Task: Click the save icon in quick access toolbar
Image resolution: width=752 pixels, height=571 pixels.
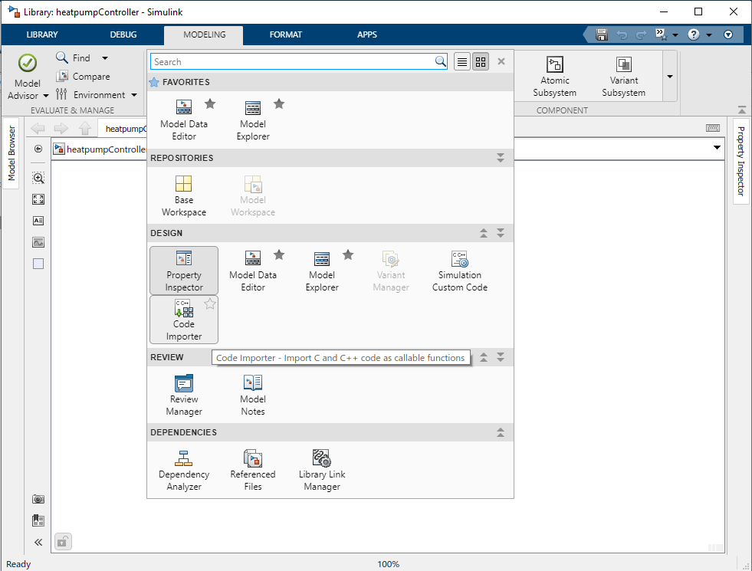Action: (x=602, y=34)
